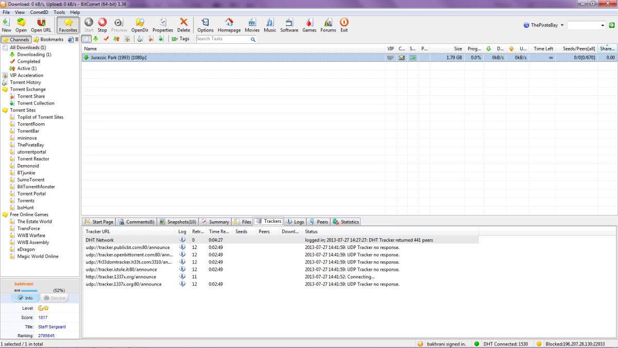Image resolution: width=618 pixels, height=348 pixels.
Task: Switch to the Statistics tab
Action: pos(346,222)
